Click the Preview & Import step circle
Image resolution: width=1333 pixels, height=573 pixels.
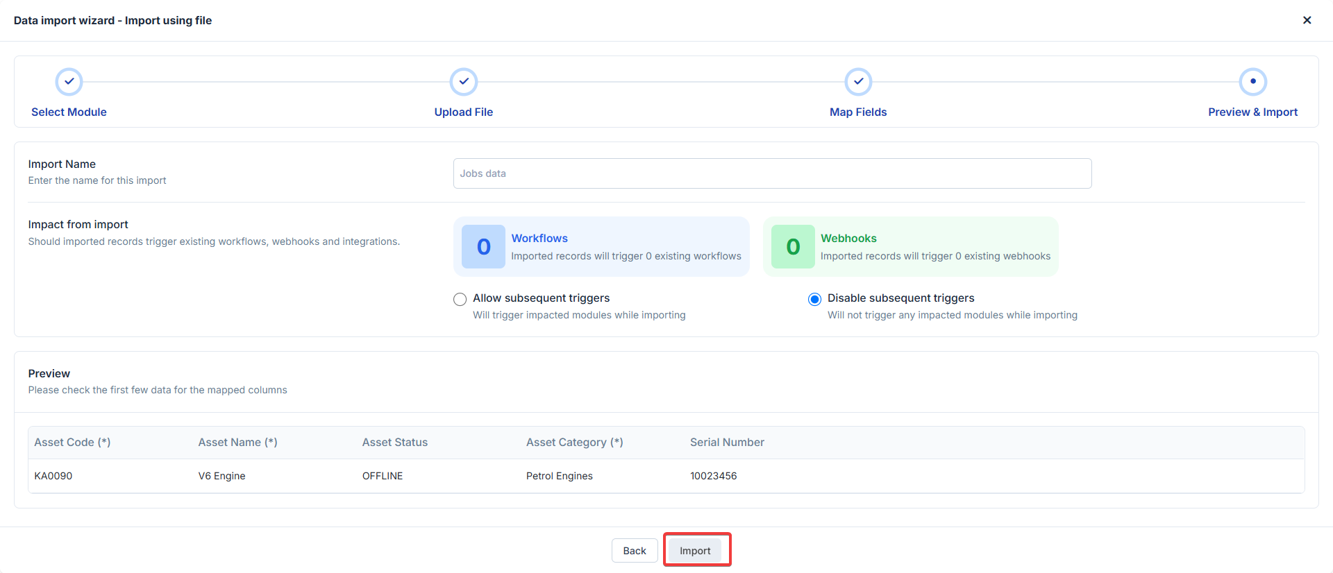(x=1252, y=82)
